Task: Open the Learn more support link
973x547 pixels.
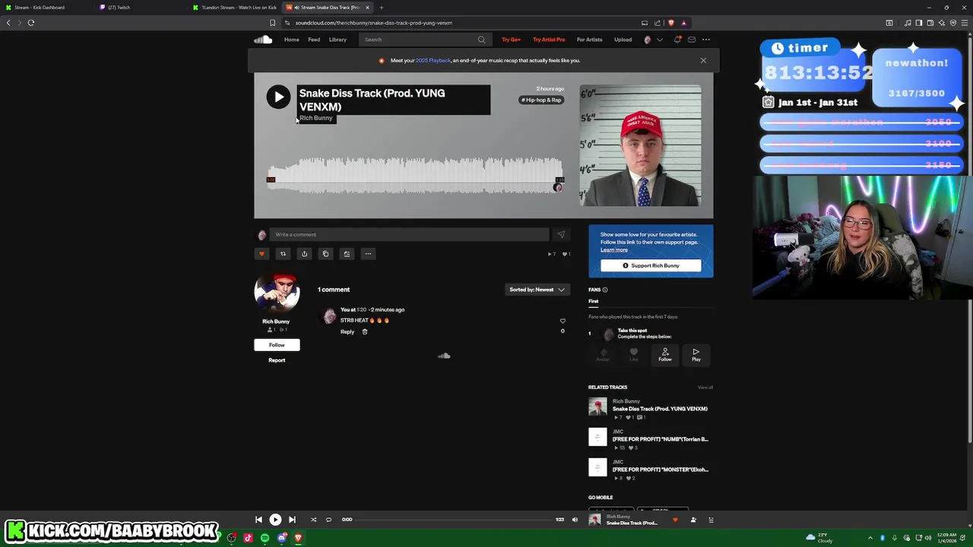Action: click(614, 250)
